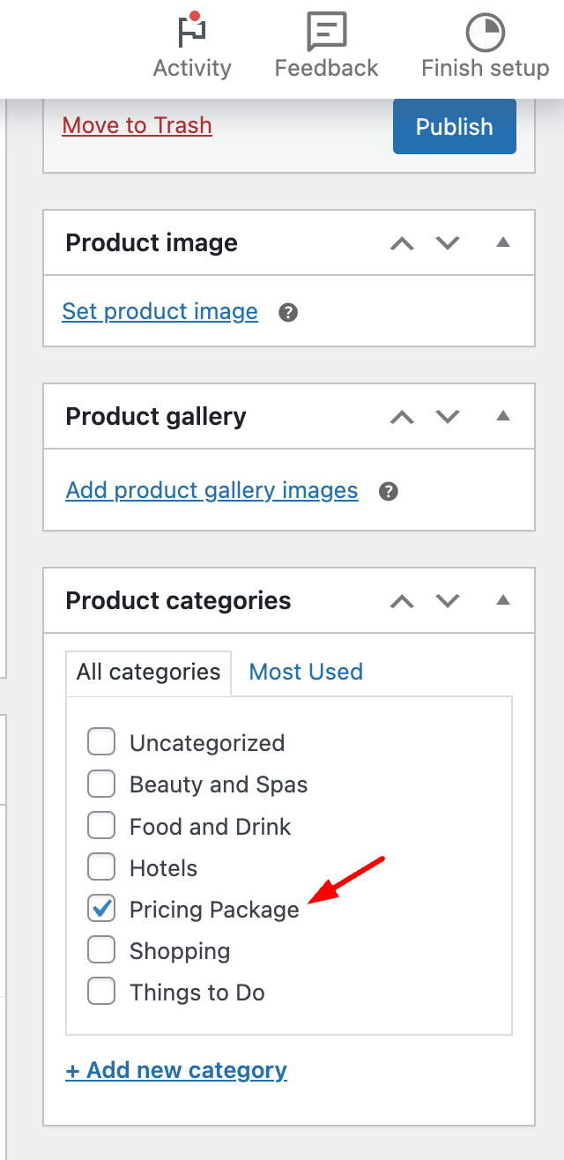Collapse the Product image panel
The width and height of the screenshot is (564, 1160).
[x=503, y=242]
